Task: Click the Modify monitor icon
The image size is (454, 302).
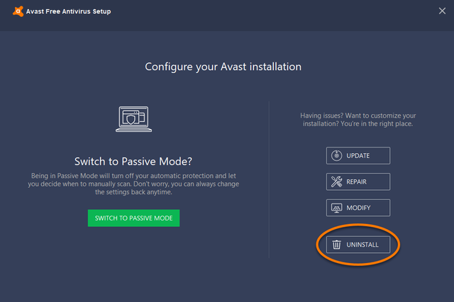Action: click(336, 208)
